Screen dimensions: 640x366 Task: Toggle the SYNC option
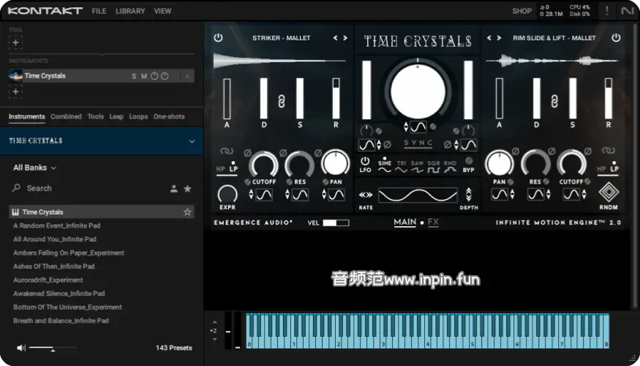pyautogui.click(x=418, y=143)
